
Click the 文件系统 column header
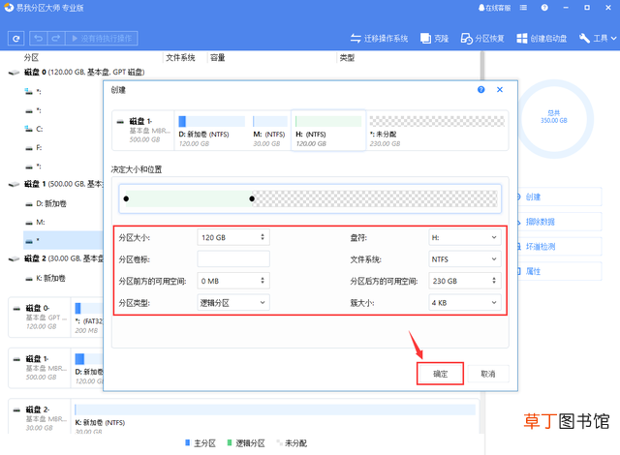pyautogui.click(x=180, y=58)
